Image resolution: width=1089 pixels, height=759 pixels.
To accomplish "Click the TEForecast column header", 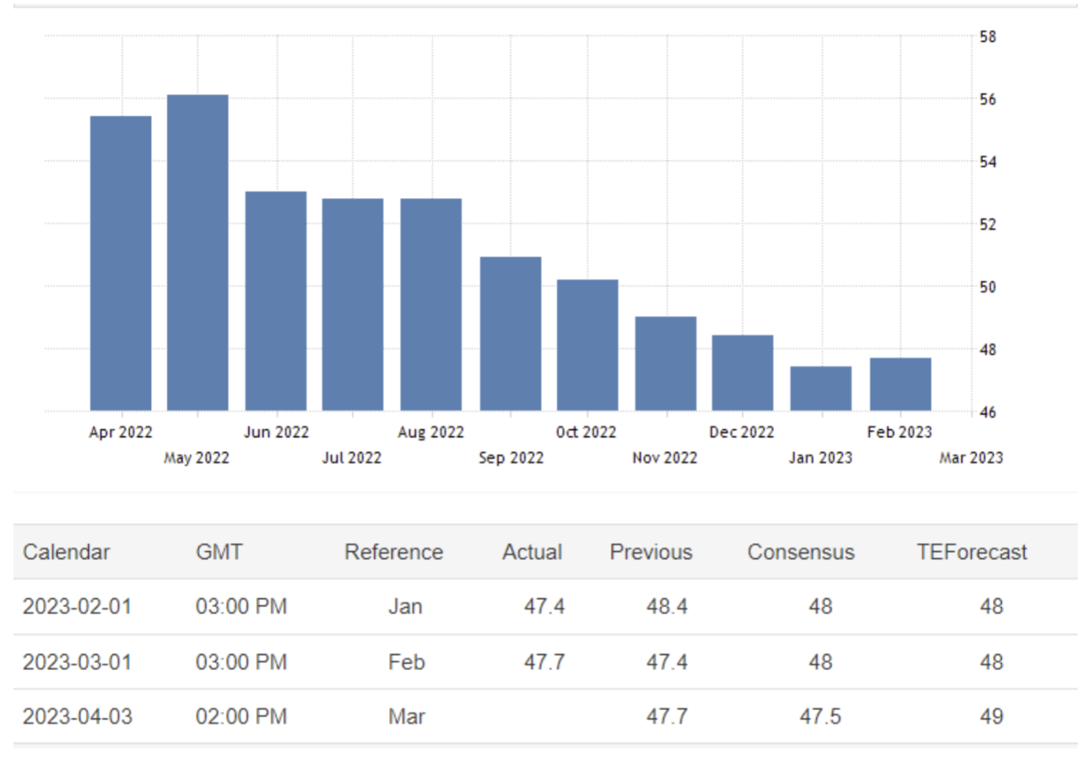I will tap(971, 552).
